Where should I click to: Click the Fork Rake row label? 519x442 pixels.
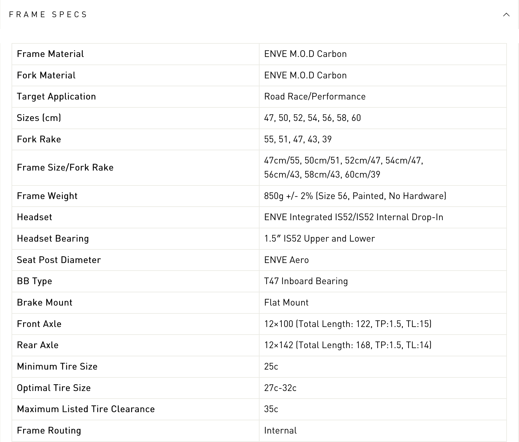click(x=39, y=139)
